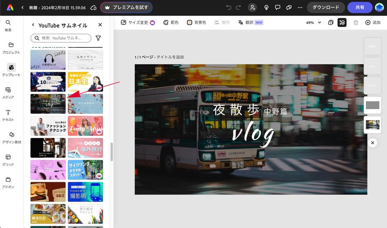Click the ダウンロード (Download) button
Screen dimensions: 387x228
point(326,8)
